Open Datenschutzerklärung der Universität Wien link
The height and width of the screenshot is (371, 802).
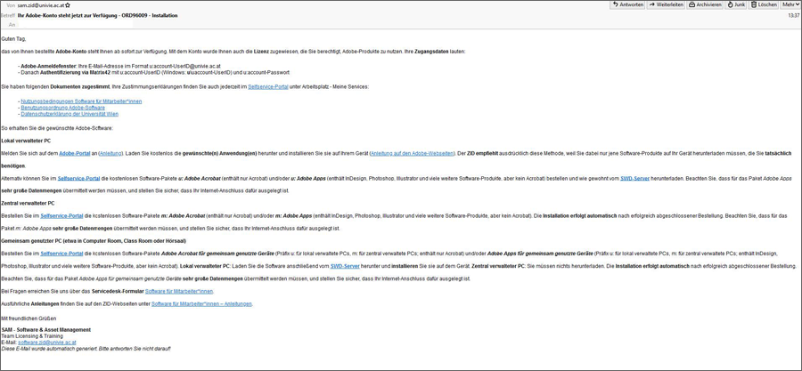point(70,114)
